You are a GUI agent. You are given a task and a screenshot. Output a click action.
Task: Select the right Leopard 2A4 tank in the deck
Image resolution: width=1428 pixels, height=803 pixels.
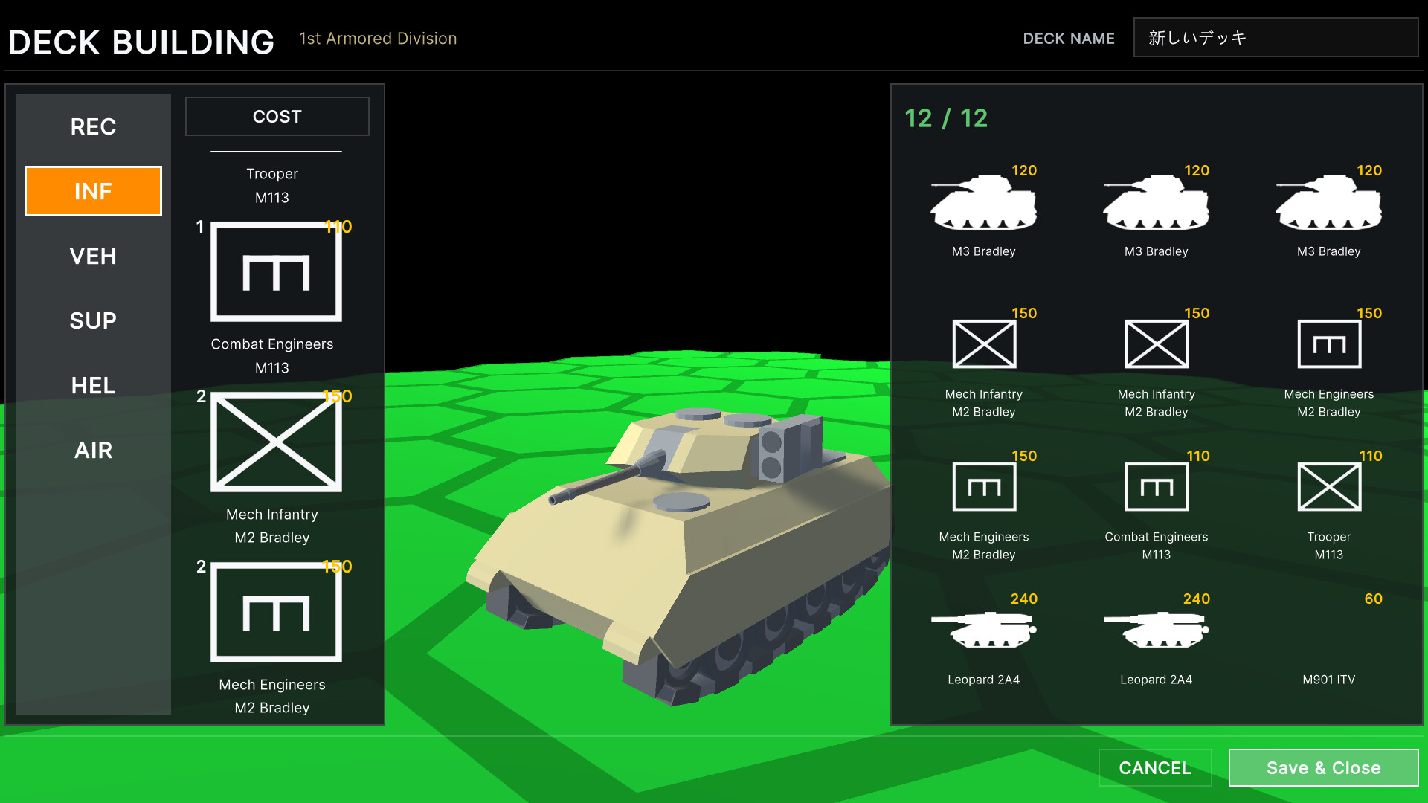[x=1156, y=631]
